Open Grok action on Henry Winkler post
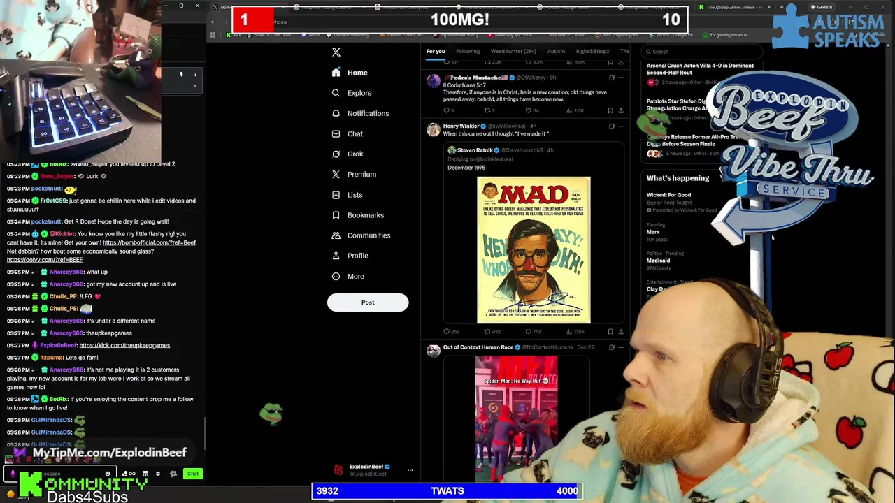Image resolution: width=895 pixels, height=503 pixels. tap(612, 126)
